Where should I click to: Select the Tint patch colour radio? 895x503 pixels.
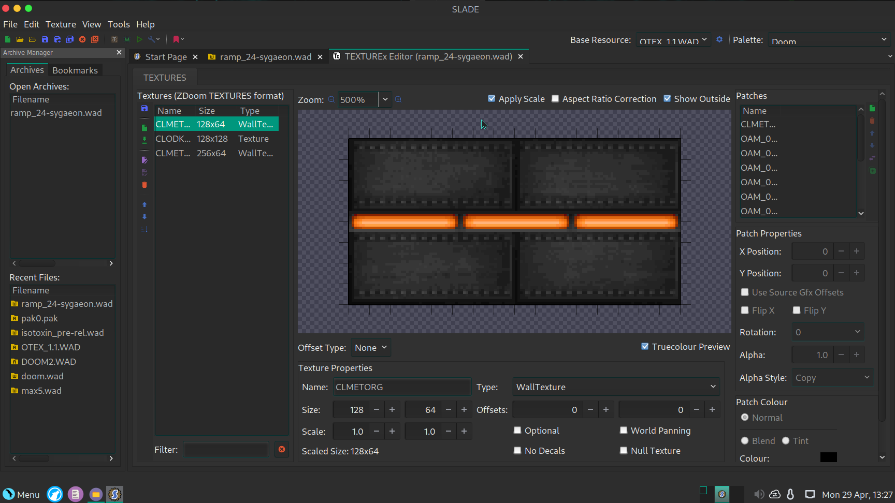tap(786, 440)
